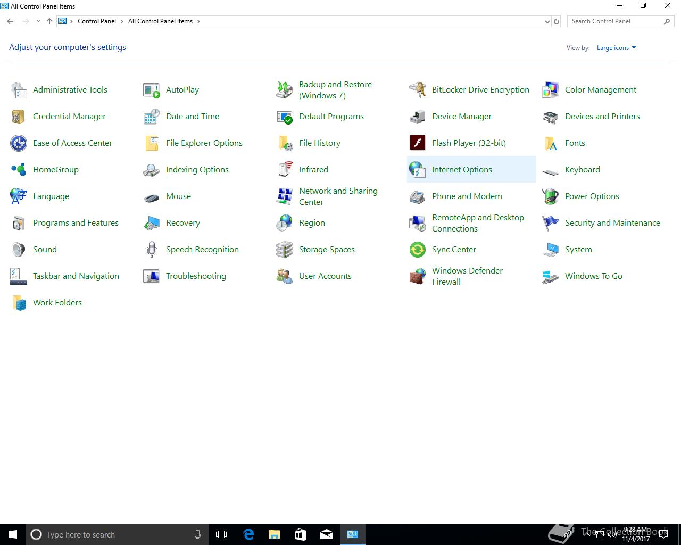Screen dimensions: 681x545
Task: Open the Speech Recognition microphone icon
Action: [152, 250]
